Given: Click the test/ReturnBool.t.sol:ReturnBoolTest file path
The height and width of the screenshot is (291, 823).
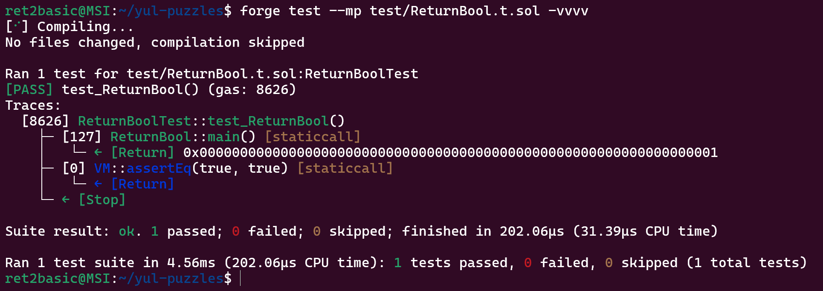Looking at the screenshot, I should pyautogui.click(x=272, y=74).
